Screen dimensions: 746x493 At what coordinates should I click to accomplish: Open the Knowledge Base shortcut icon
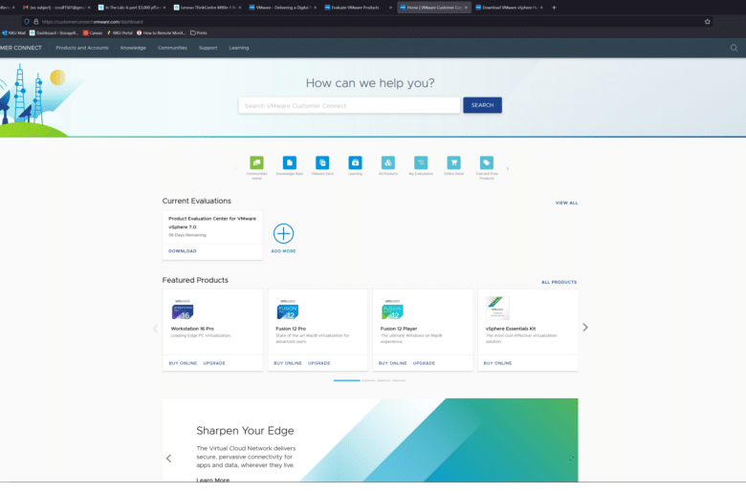click(x=289, y=162)
